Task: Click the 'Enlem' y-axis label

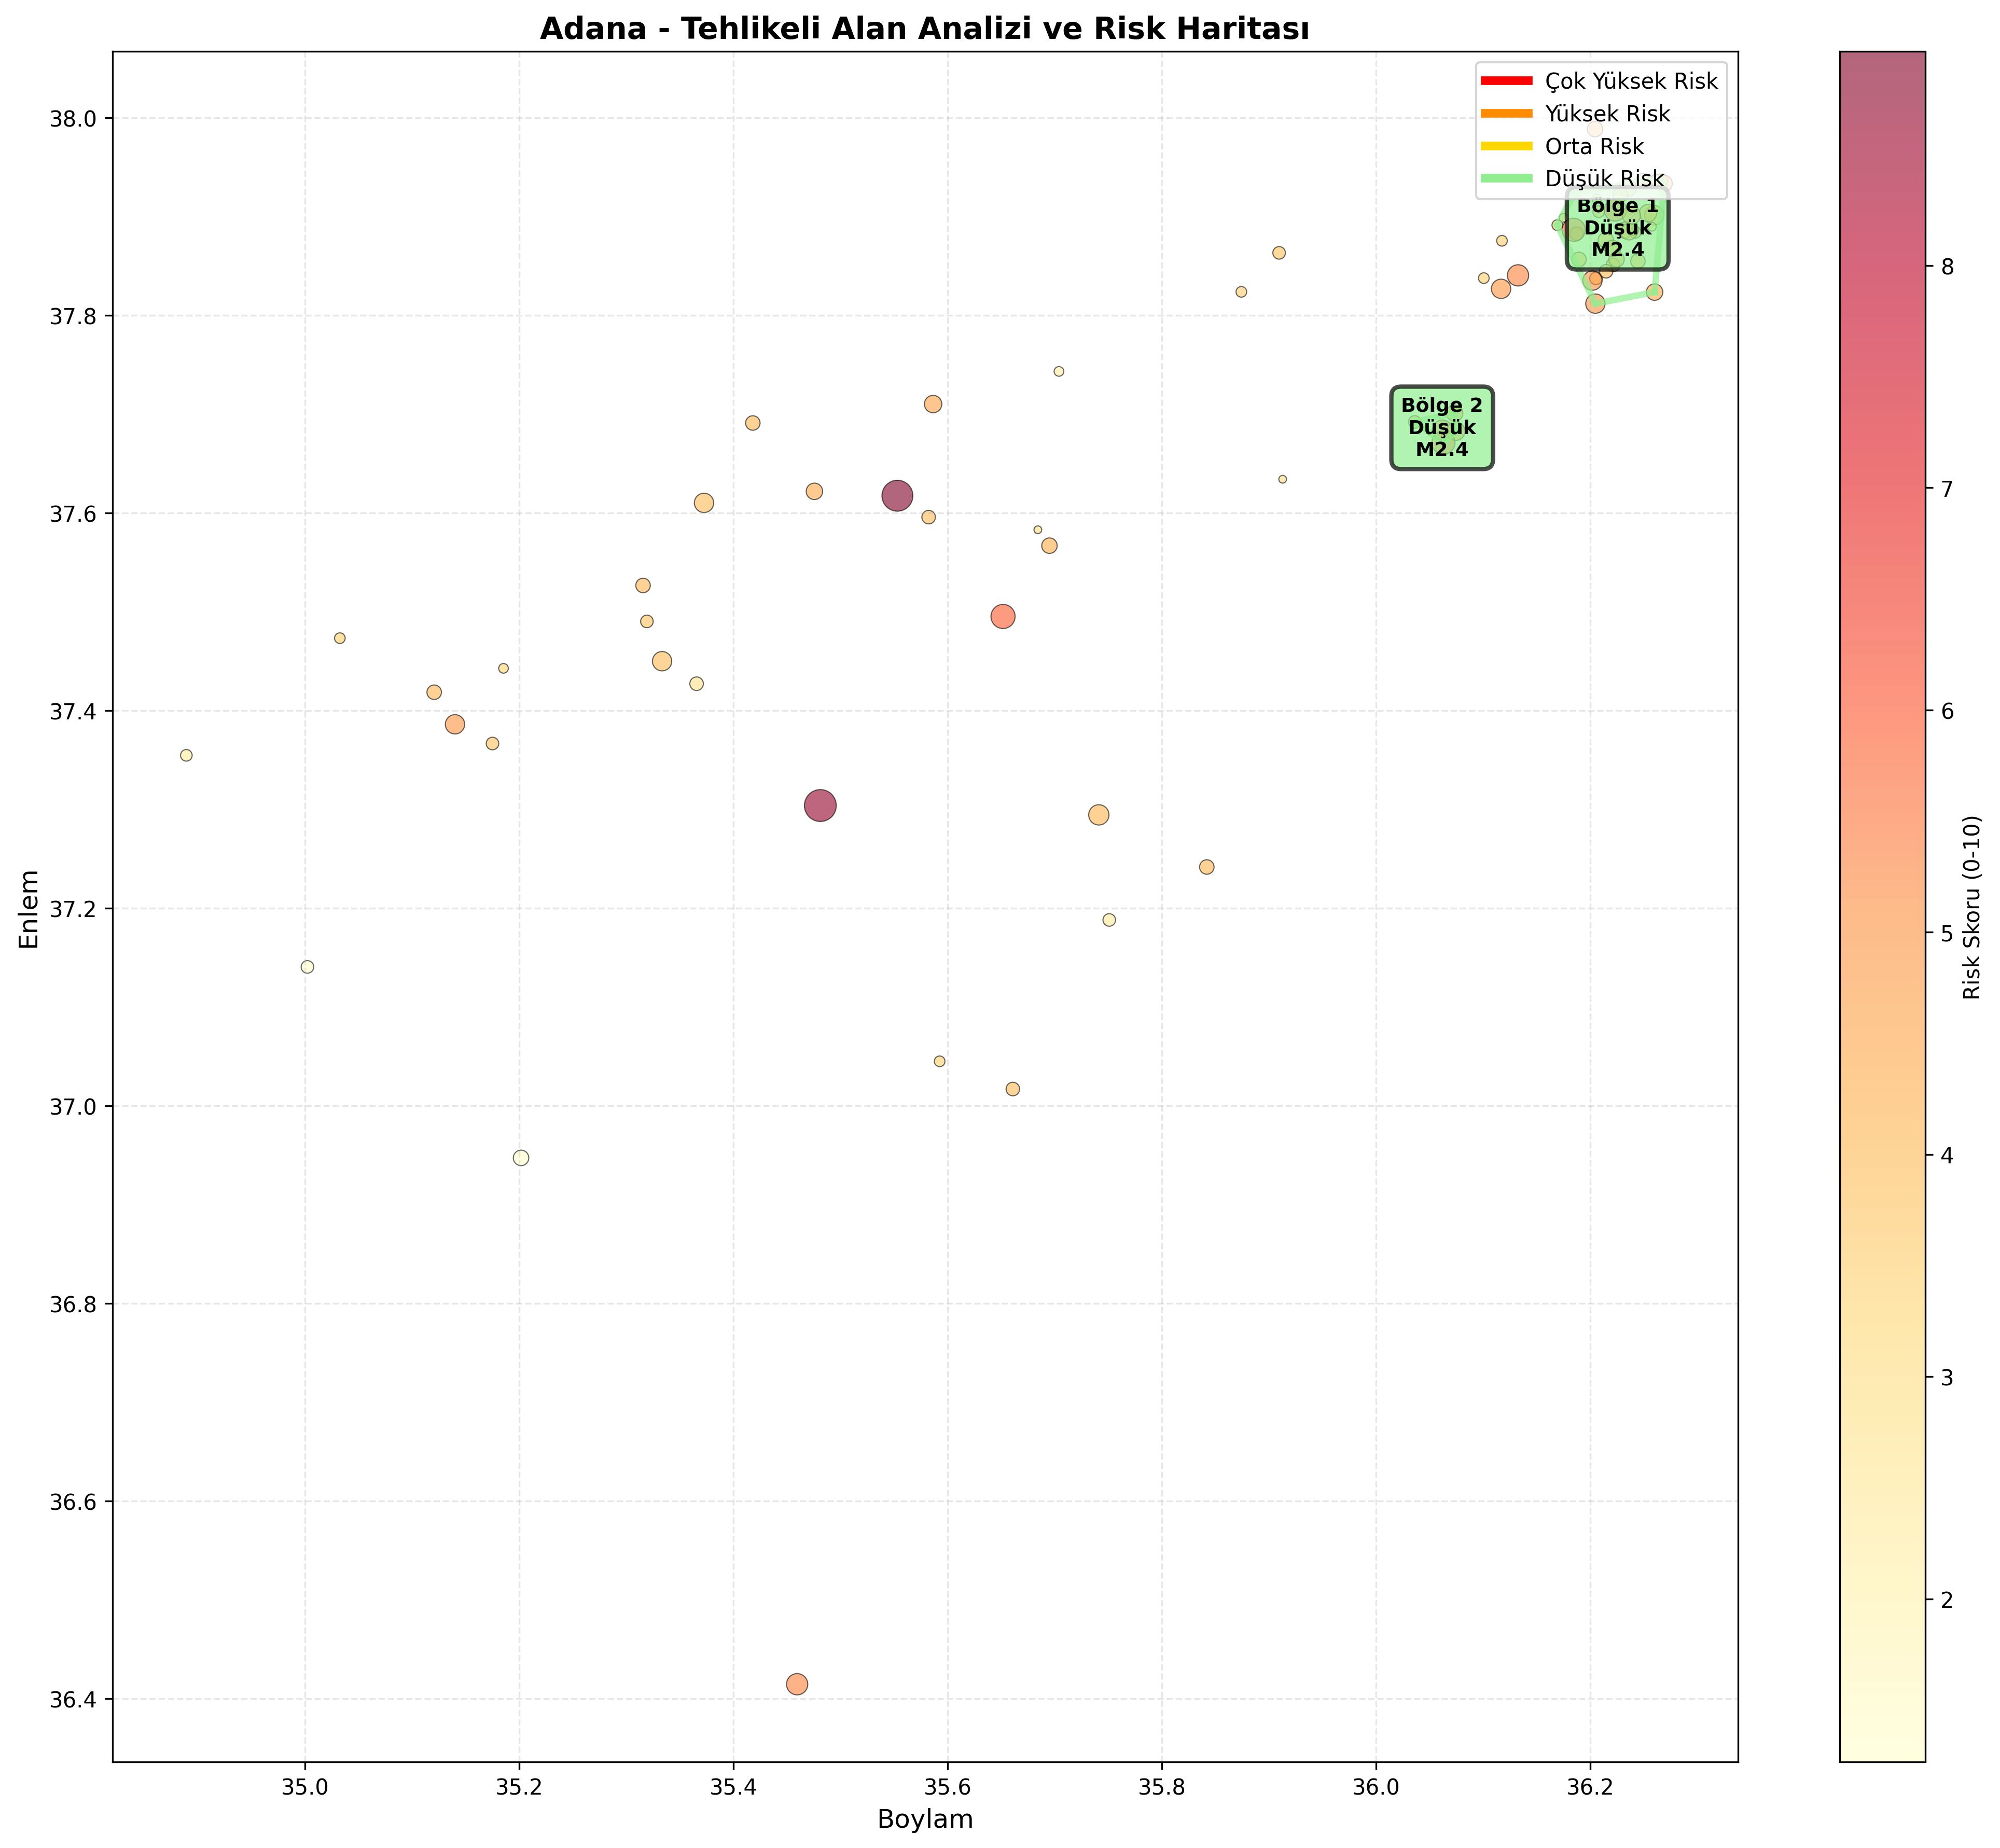Action: (x=30, y=908)
